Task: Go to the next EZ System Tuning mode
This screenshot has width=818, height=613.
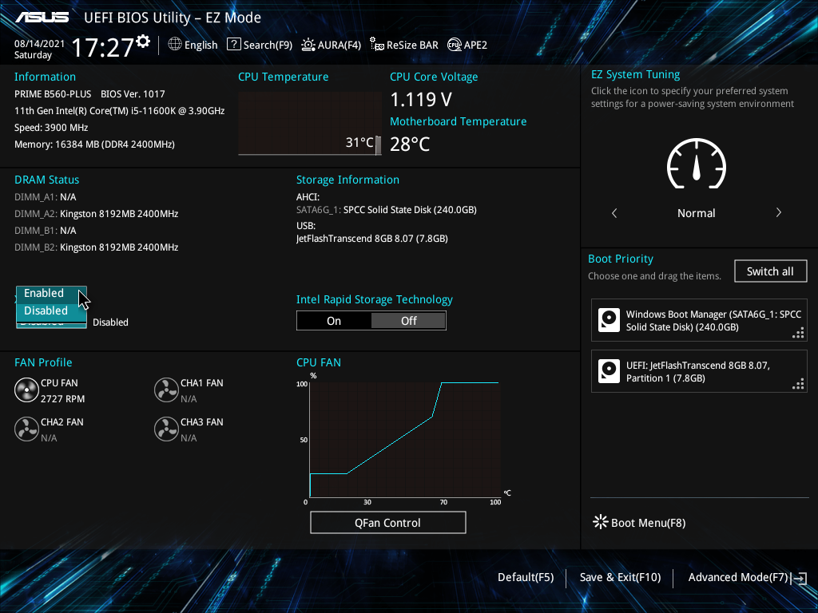Action: (x=778, y=212)
